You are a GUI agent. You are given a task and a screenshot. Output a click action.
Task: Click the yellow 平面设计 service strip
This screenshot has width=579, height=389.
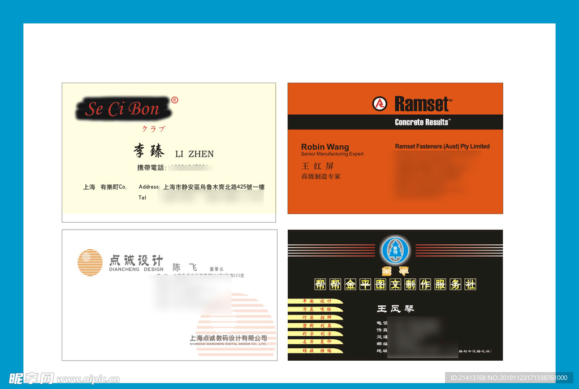(x=316, y=301)
